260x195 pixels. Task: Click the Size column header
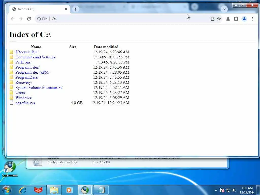73,47
